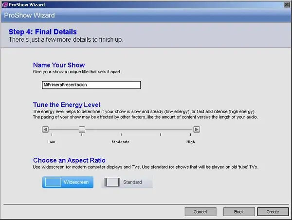This screenshot has height=220, width=292.
Task: Click the Moderate energy label
Action: click(x=121, y=142)
